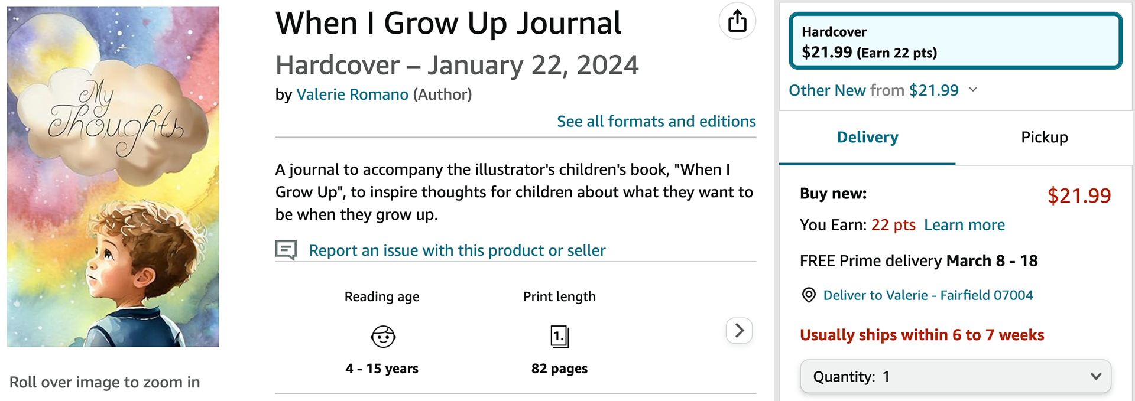Open author Valerie Romano's page
Screen dimensions: 1135x401
point(352,94)
